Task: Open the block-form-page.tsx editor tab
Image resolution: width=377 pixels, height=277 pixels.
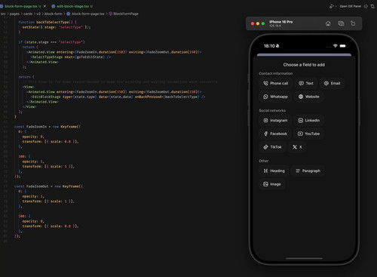Action: click(20, 6)
